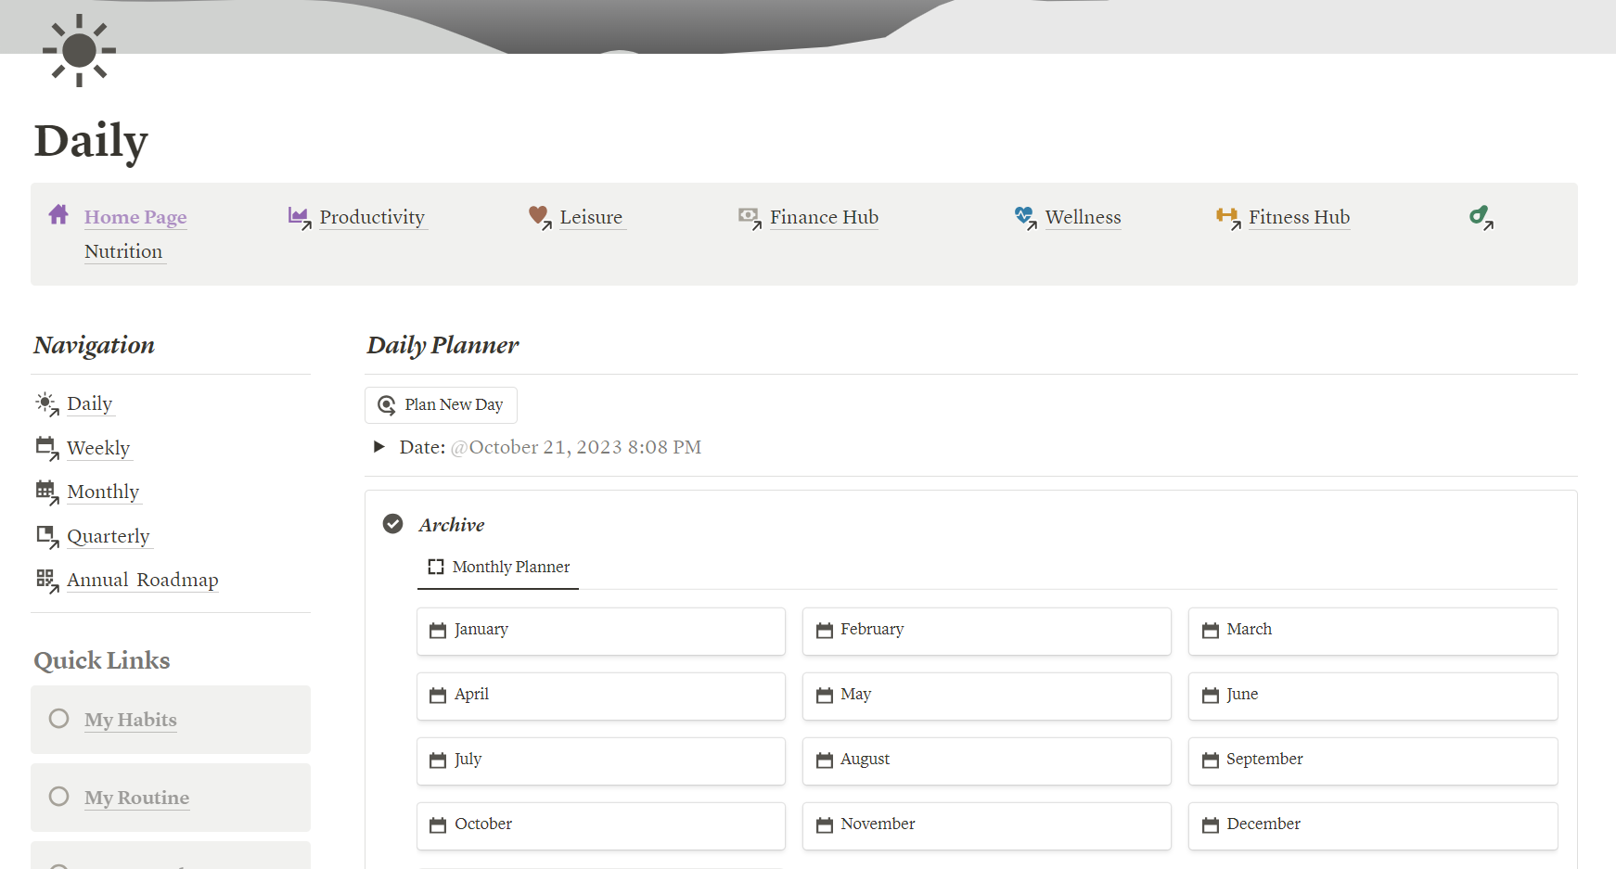Image resolution: width=1616 pixels, height=869 pixels.
Task: Click the purple house Home Page icon
Action: [58, 215]
